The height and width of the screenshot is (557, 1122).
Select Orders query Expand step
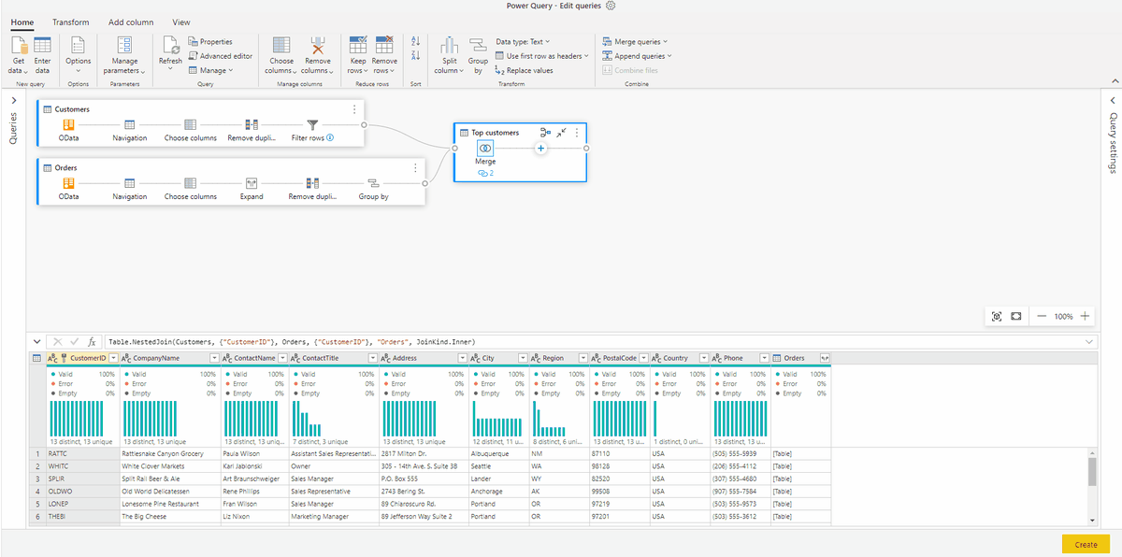[x=252, y=189]
